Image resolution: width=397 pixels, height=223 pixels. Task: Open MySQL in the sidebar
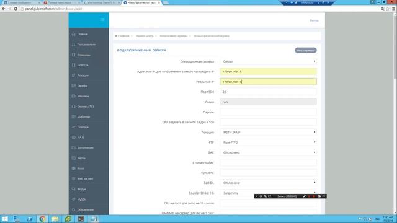[89, 199]
